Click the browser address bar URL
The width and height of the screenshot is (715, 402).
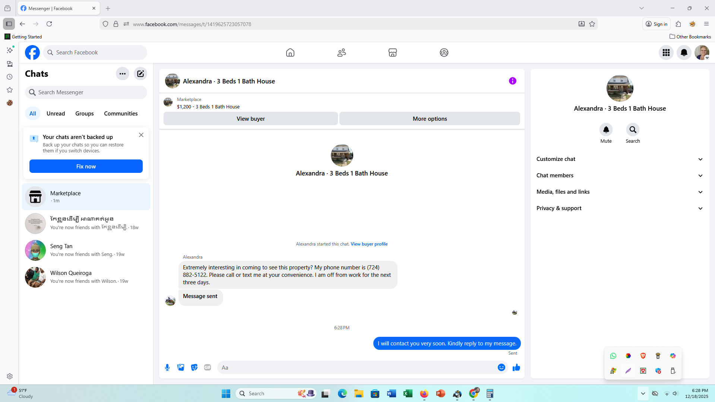[x=192, y=24]
